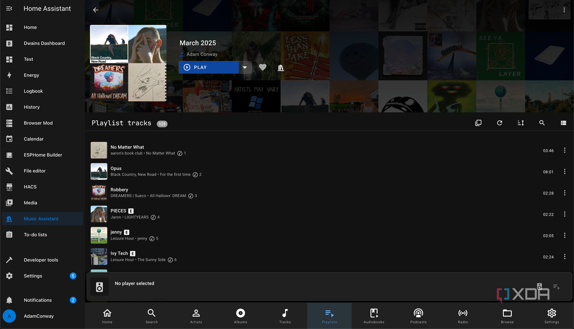
Task: Open HACS store
Action: [42, 187]
